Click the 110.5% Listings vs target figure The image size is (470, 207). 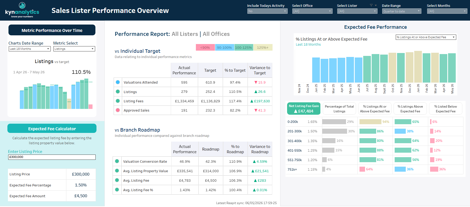[x=81, y=72]
